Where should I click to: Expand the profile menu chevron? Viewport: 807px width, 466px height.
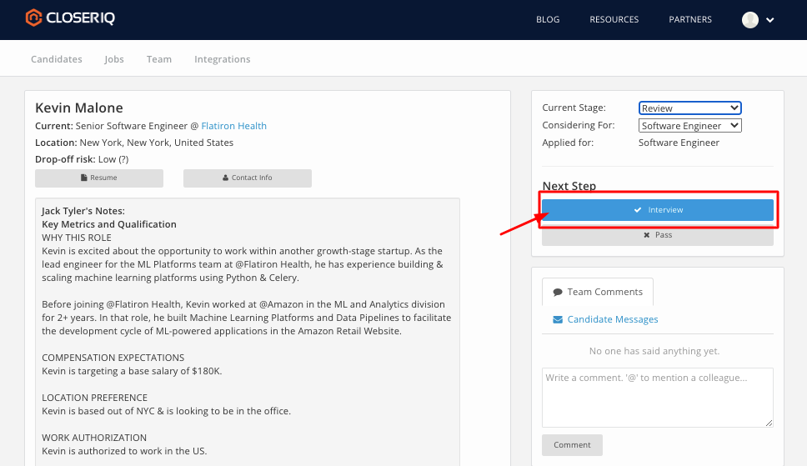coord(770,20)
